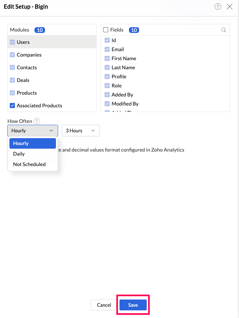Click the How Often help icon

(x=37, y=121)
